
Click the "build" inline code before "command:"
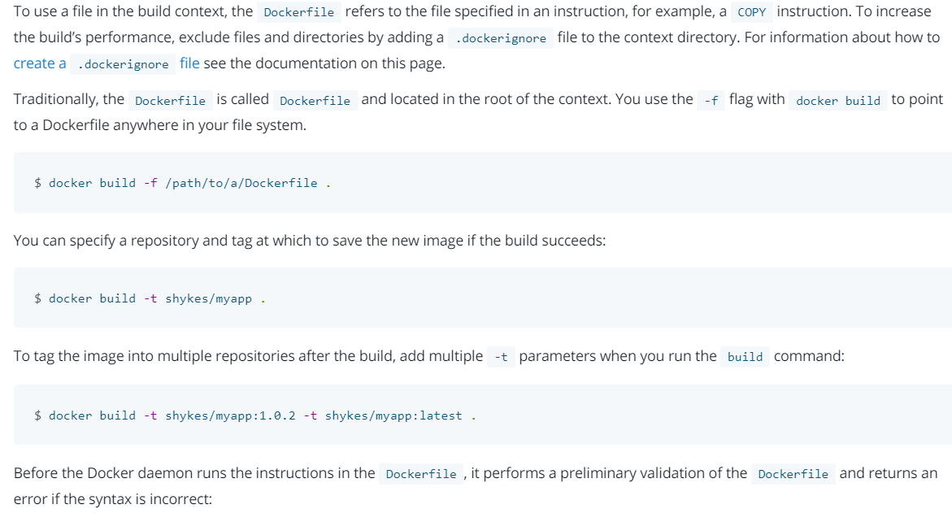click(x=745, y=357)
